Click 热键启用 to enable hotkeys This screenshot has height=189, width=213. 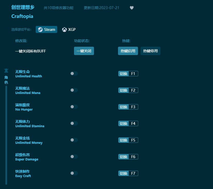coord(128,51)
